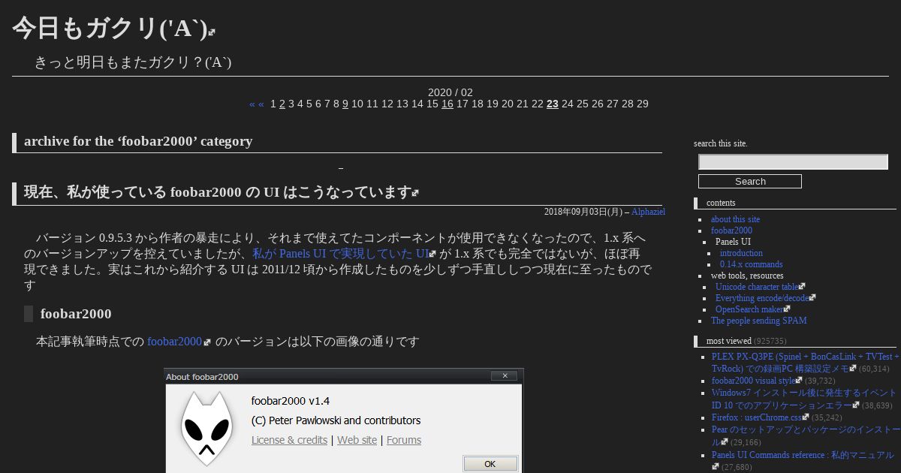Open 'The people sending SPAM' link
The height and width of the screenshot is (473, 901).
point(759,321)
